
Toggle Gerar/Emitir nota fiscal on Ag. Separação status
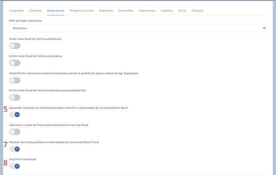pos(15,81)
